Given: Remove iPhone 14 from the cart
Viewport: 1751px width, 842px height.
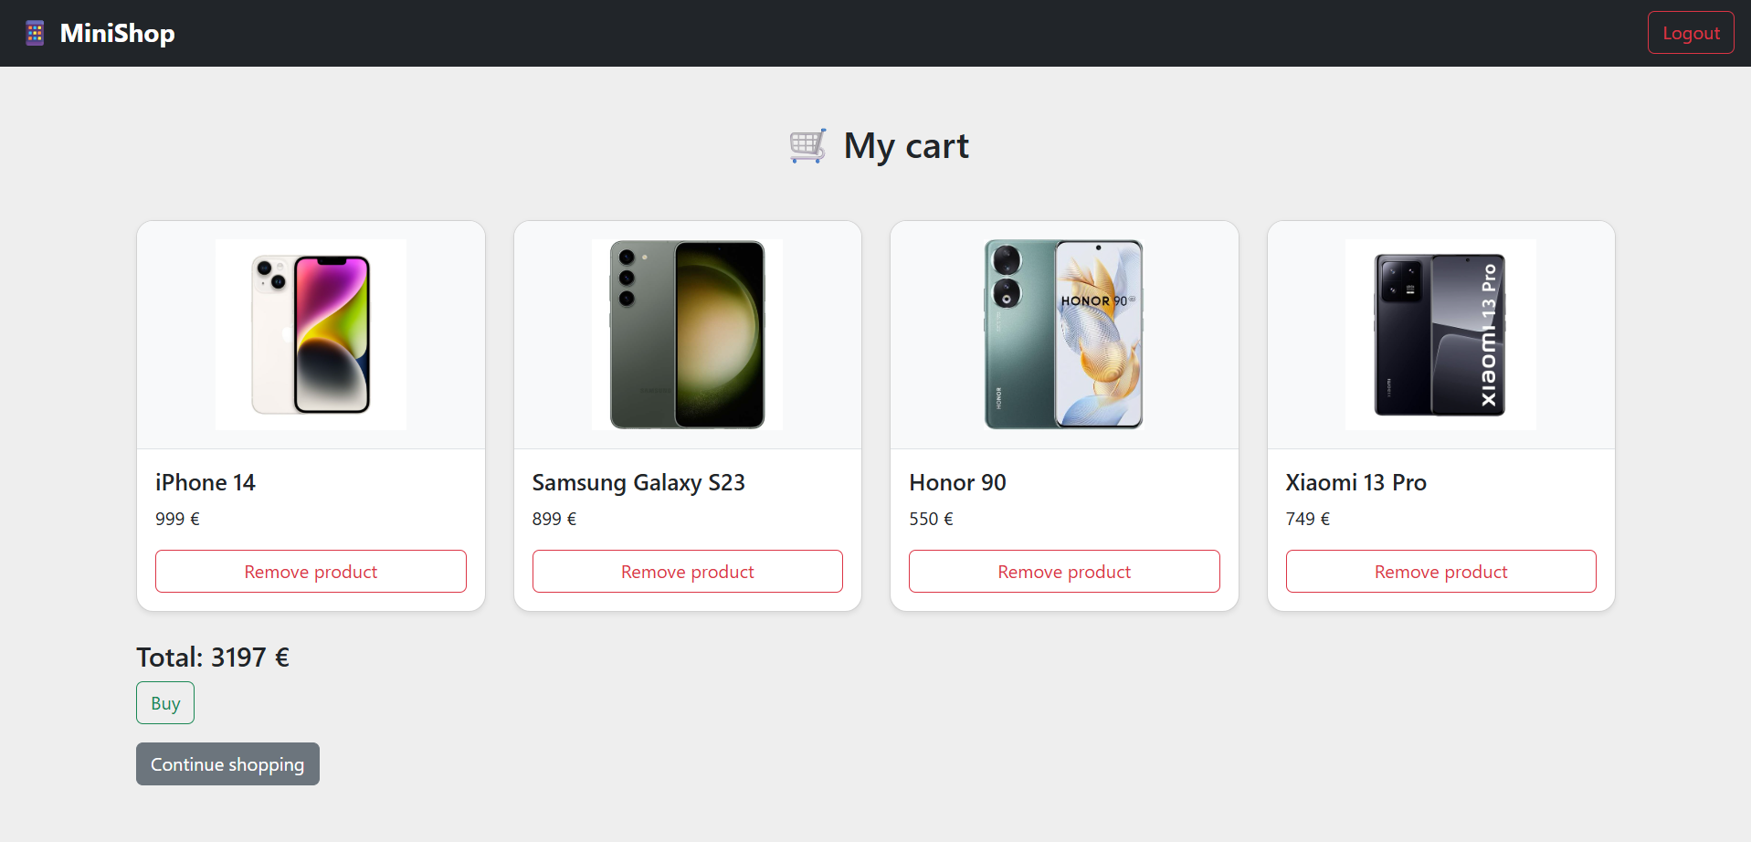Looking at the screenshot, I should [x=311, y=572].
